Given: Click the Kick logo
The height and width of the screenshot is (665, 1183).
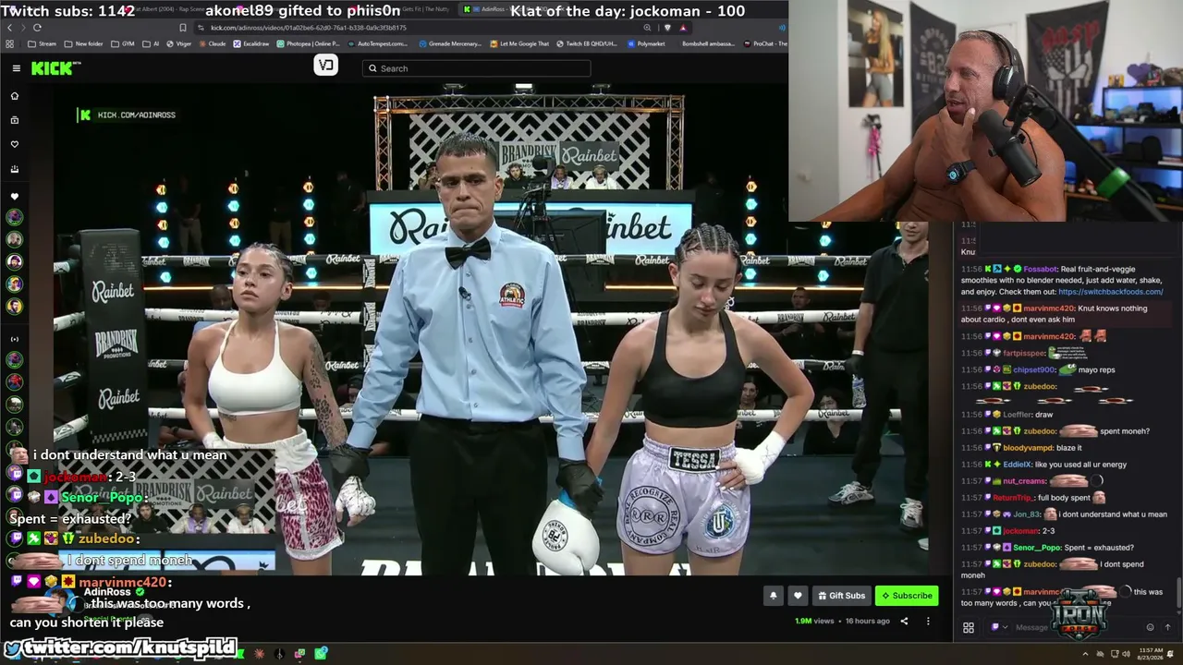Looking at the screenshot, I should (55, 68).
